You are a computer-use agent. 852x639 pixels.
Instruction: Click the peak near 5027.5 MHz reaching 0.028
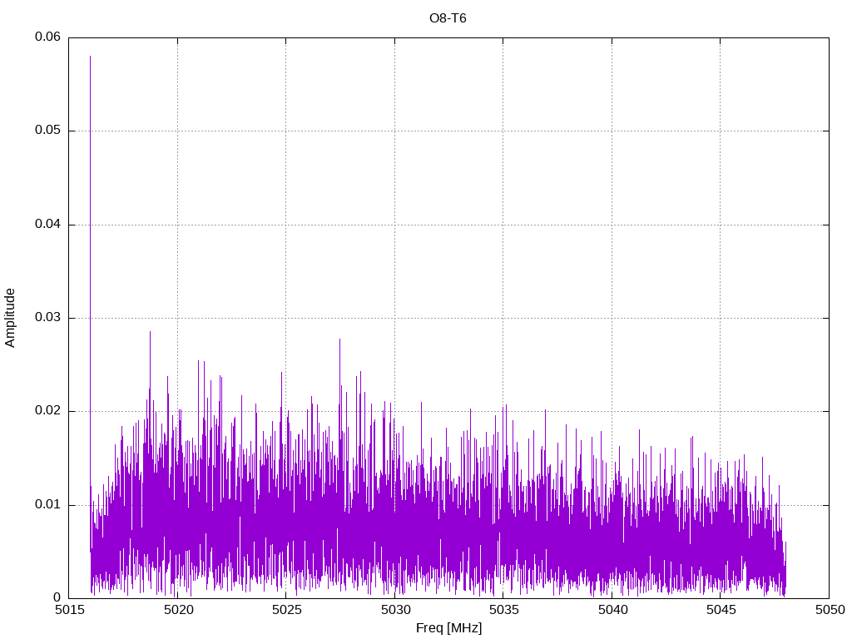click(x=339, y=339)
